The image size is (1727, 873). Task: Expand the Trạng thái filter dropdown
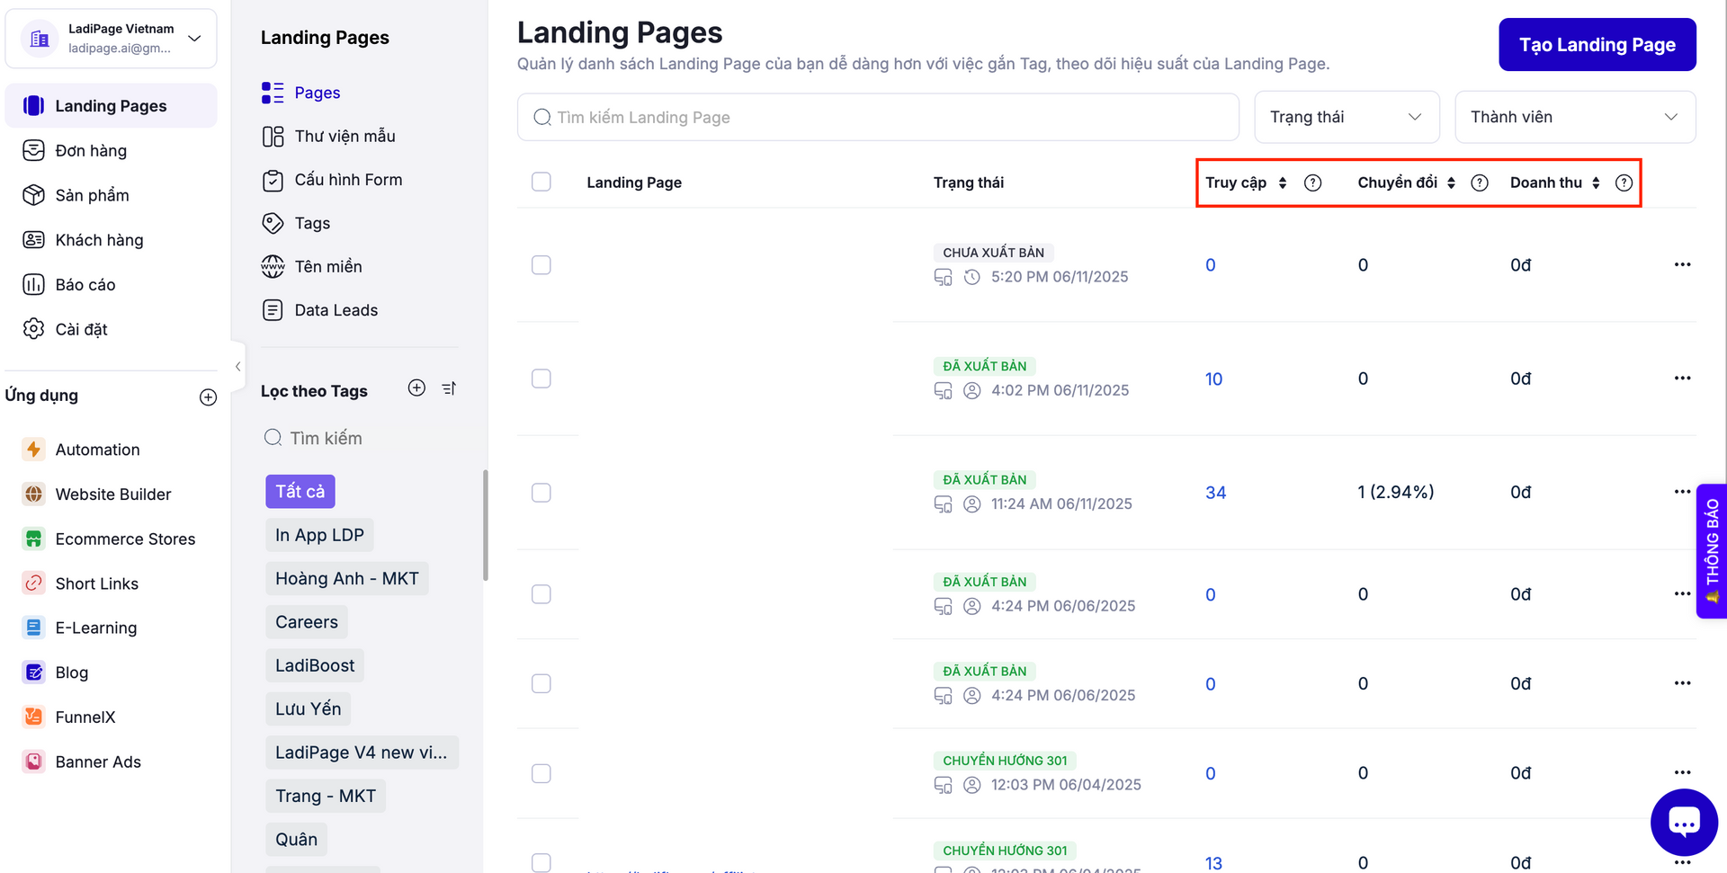(1346, 117)
